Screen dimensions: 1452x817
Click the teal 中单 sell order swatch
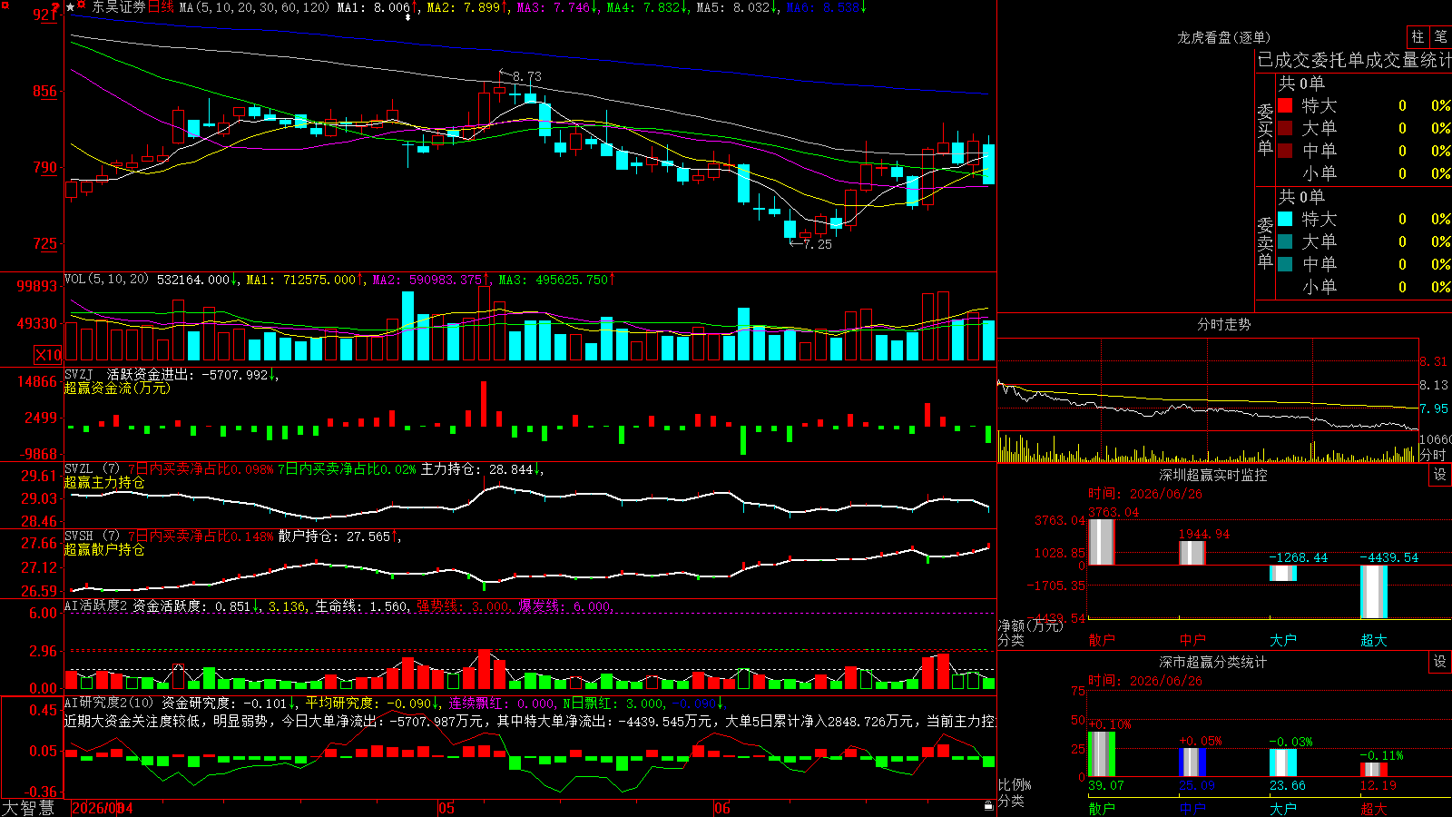pyautogui.click(x=1285, y=264)
